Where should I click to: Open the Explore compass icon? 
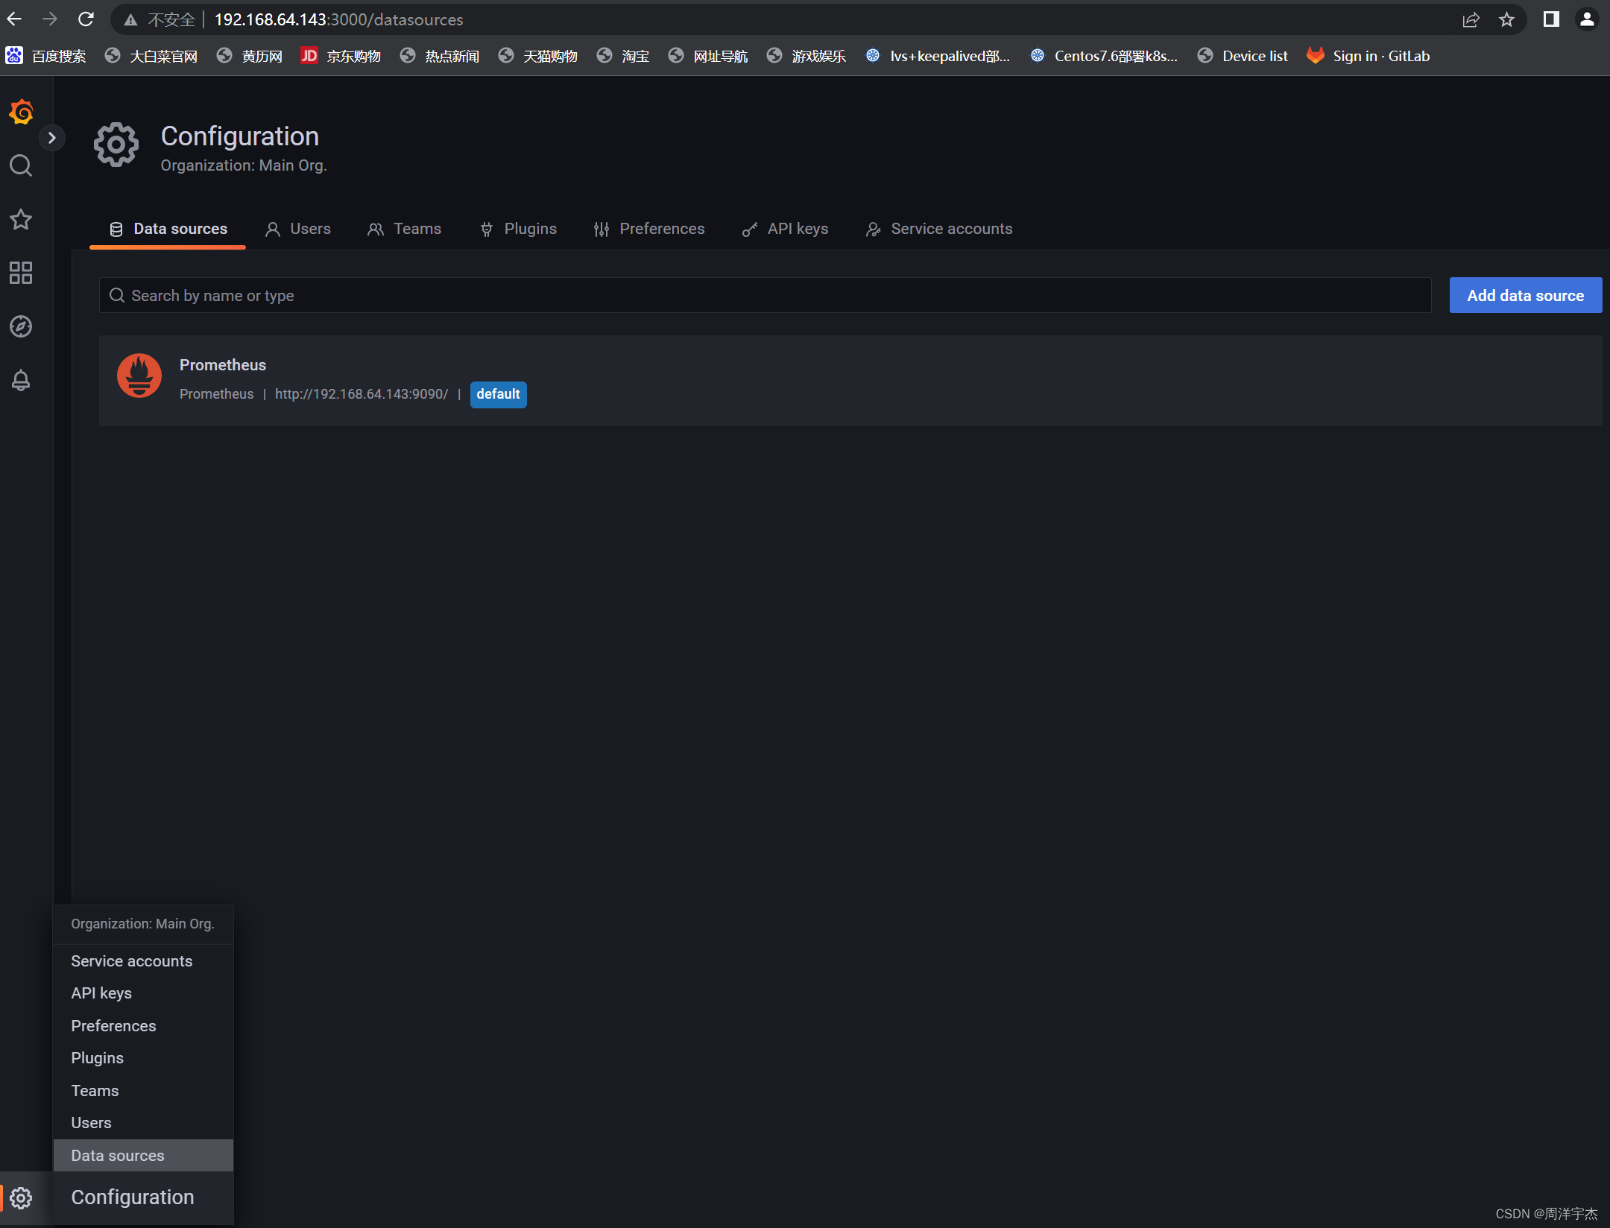pos(21,326)
